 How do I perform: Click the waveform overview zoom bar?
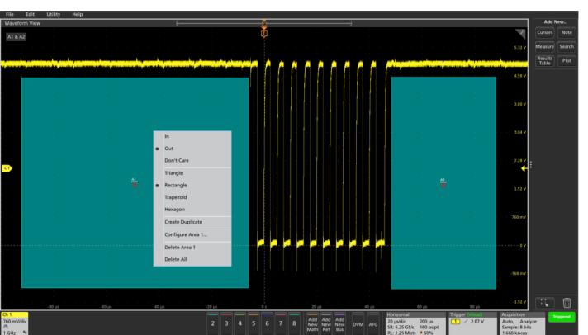264,23
